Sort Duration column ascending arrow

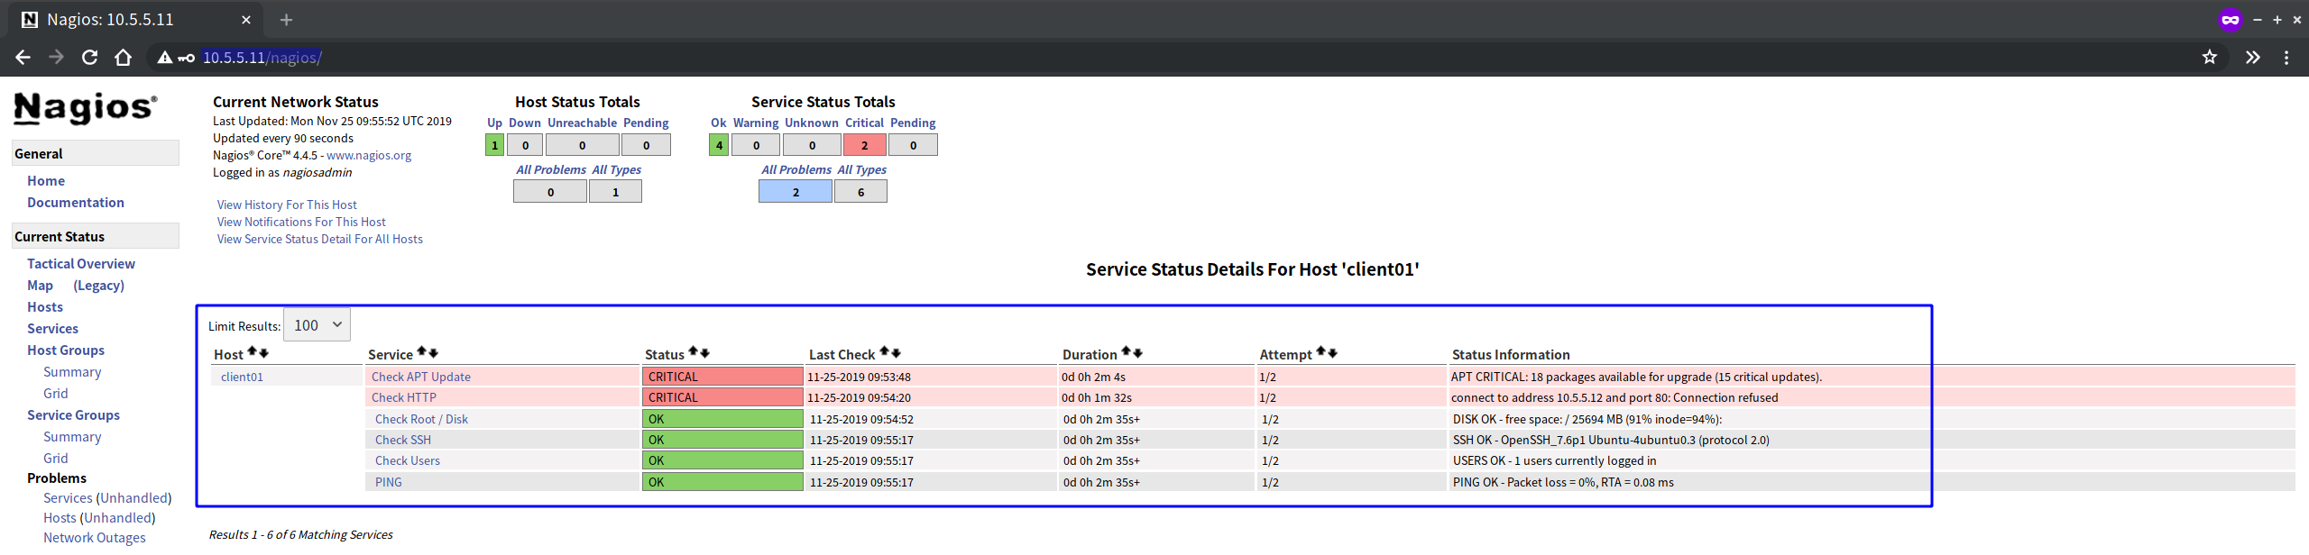[1127, 352]
